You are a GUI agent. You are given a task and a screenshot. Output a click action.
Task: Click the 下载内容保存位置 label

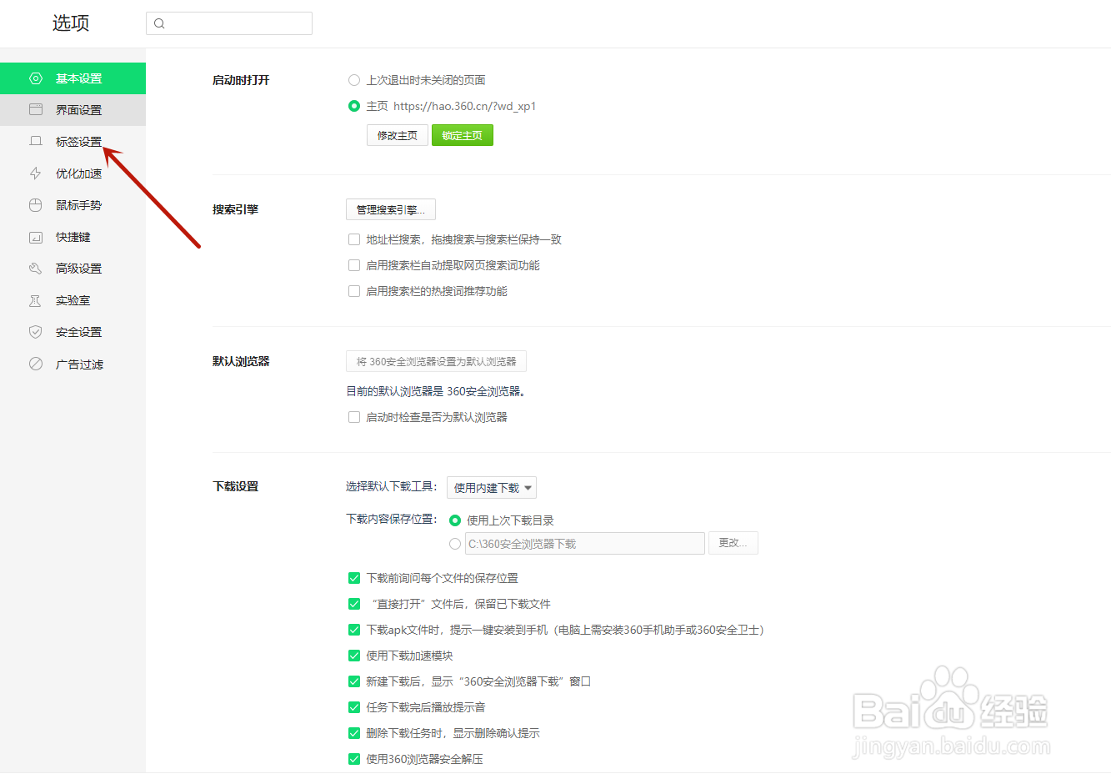(392, 519)
